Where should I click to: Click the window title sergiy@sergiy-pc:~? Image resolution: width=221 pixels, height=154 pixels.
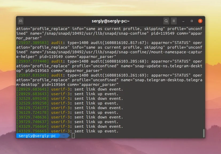point(110,21)
